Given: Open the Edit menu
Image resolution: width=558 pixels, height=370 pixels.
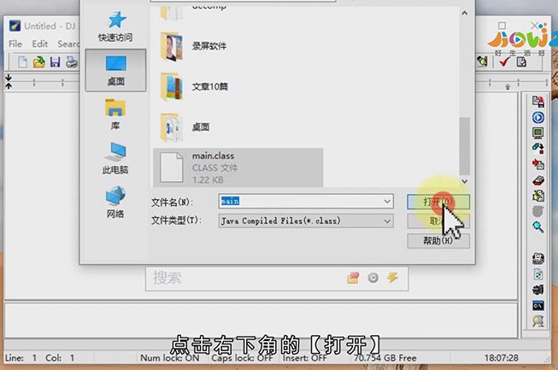Looking at the screenshot, I should 40,44.
